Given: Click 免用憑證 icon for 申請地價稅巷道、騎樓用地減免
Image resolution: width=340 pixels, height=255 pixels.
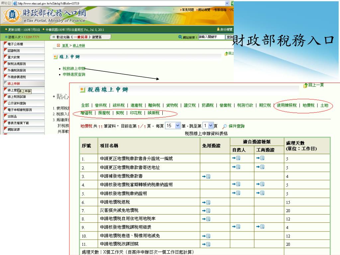Looking at the screenshot, I should pyautogui.click(x=206, y=236).
